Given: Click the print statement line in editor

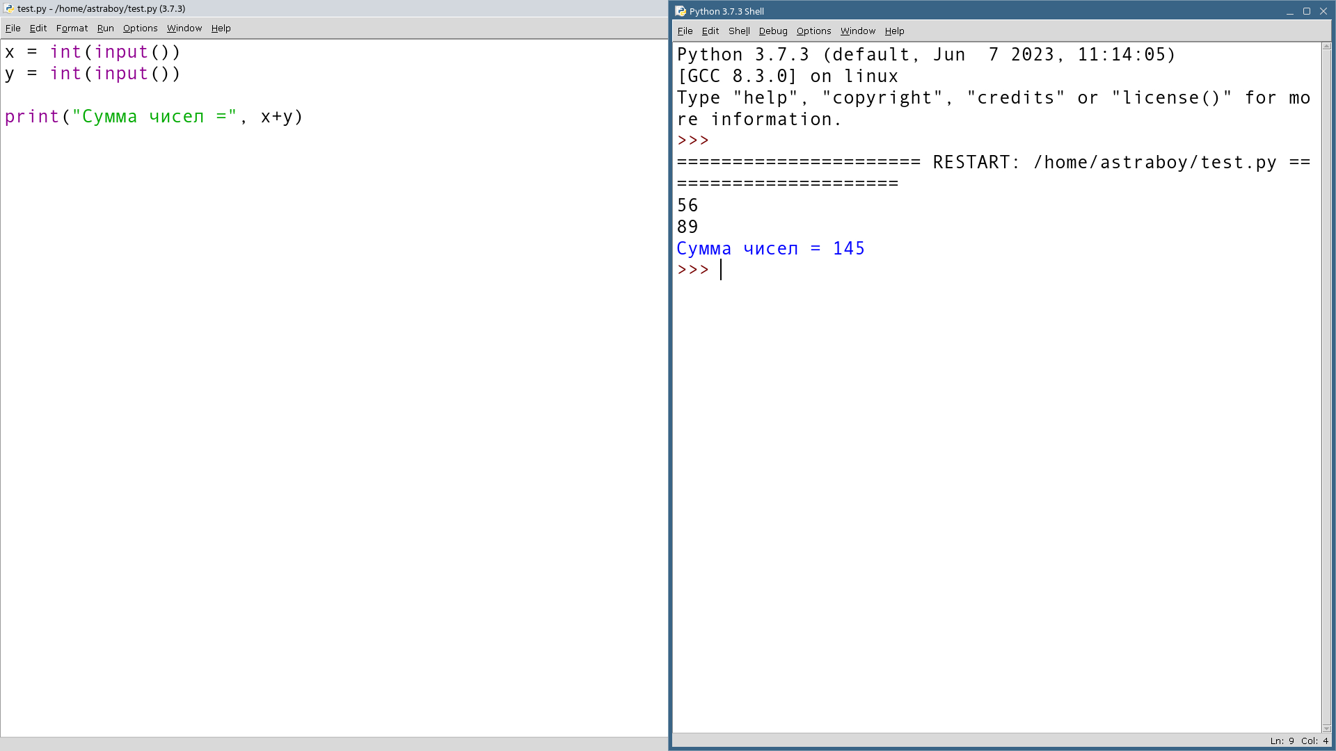Looking at the screenshot, I should [x=154, y=117].
